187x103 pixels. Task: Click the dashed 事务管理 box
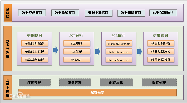75,82
